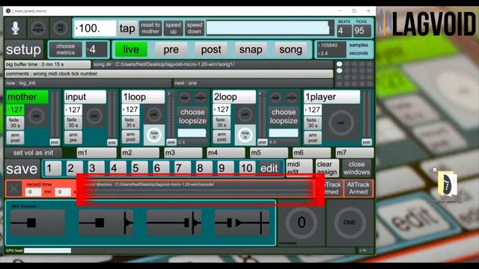The image size is (479, 269).
Task: Click the 'speed up' button
Action: pyautogui.click(x=173, y=28)
